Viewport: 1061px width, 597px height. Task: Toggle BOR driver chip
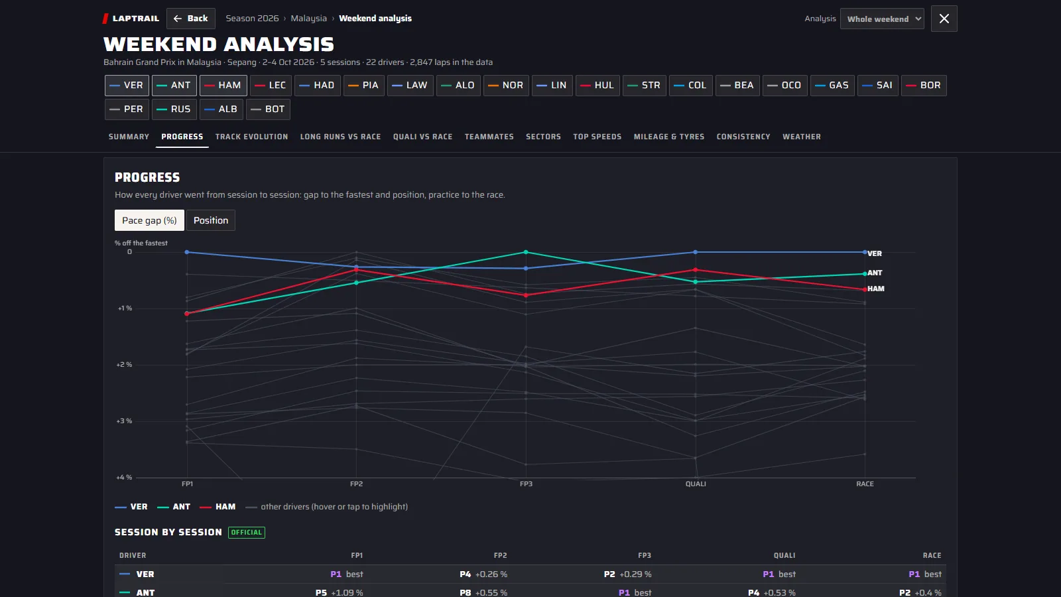[924, 85]
